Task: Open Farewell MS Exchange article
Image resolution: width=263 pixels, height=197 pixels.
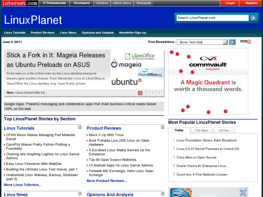Action: tap(122, 173)
